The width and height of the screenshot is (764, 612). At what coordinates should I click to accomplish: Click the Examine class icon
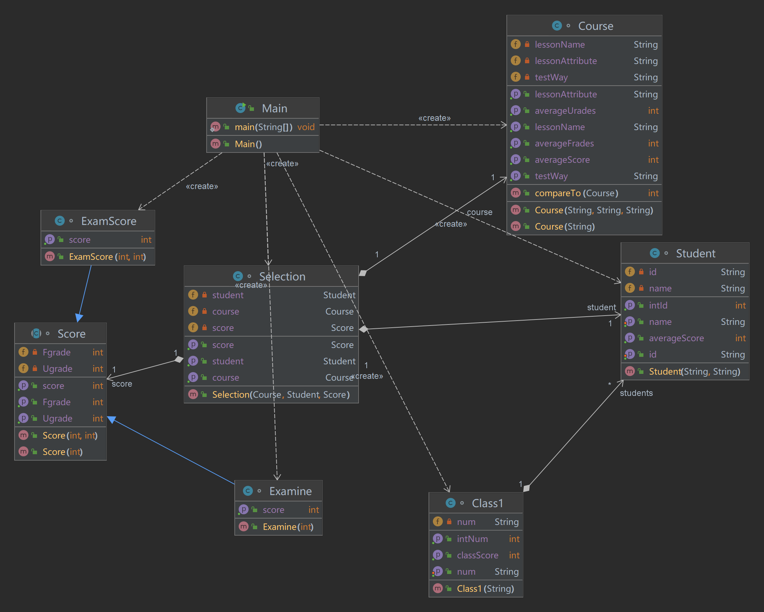pos(248,491)
